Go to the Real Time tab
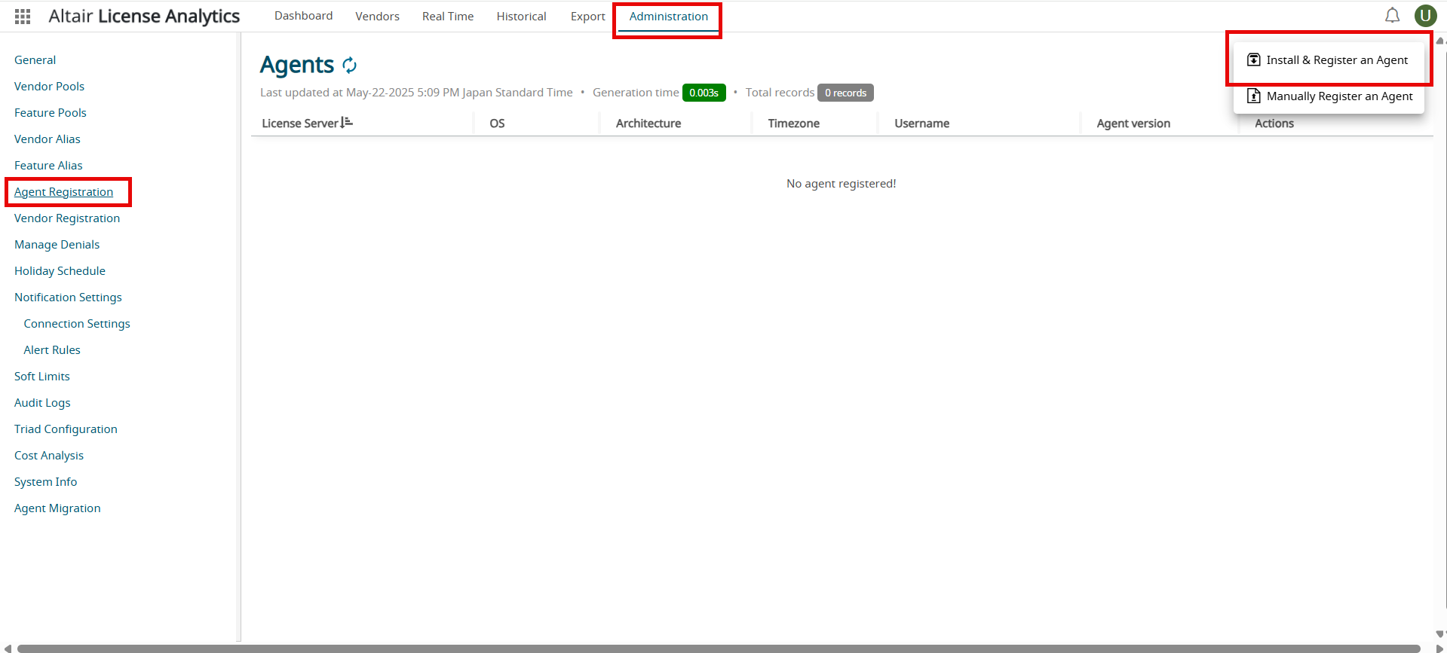This screenshot has width=1447, height=653. coord(448,16)
